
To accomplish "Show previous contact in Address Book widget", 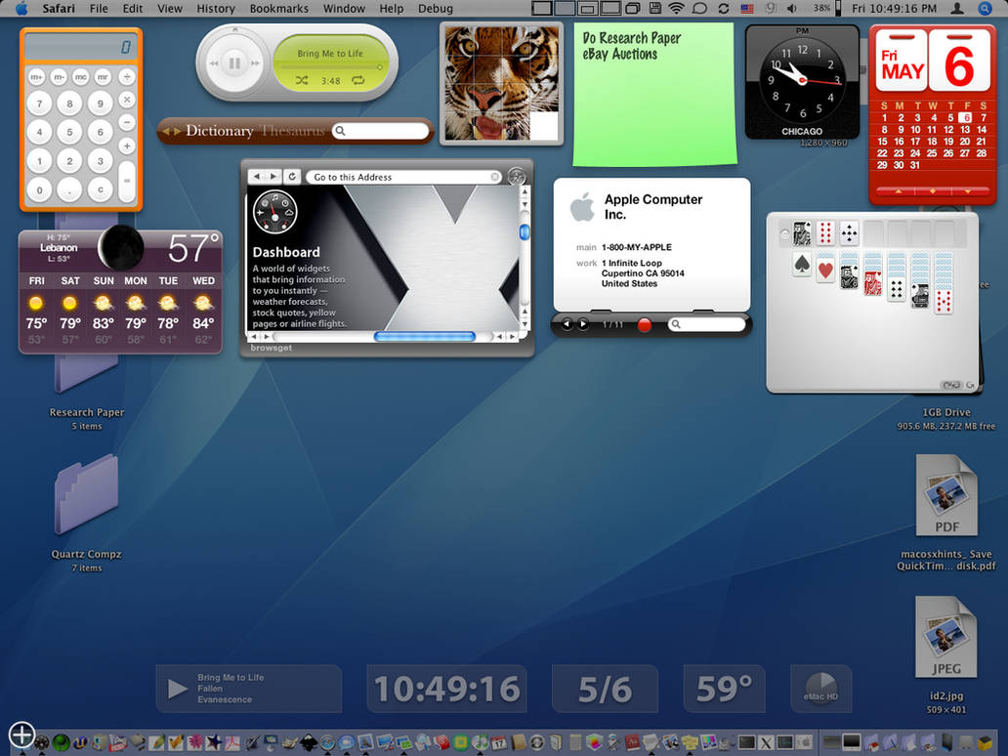I will coord(567,324).
